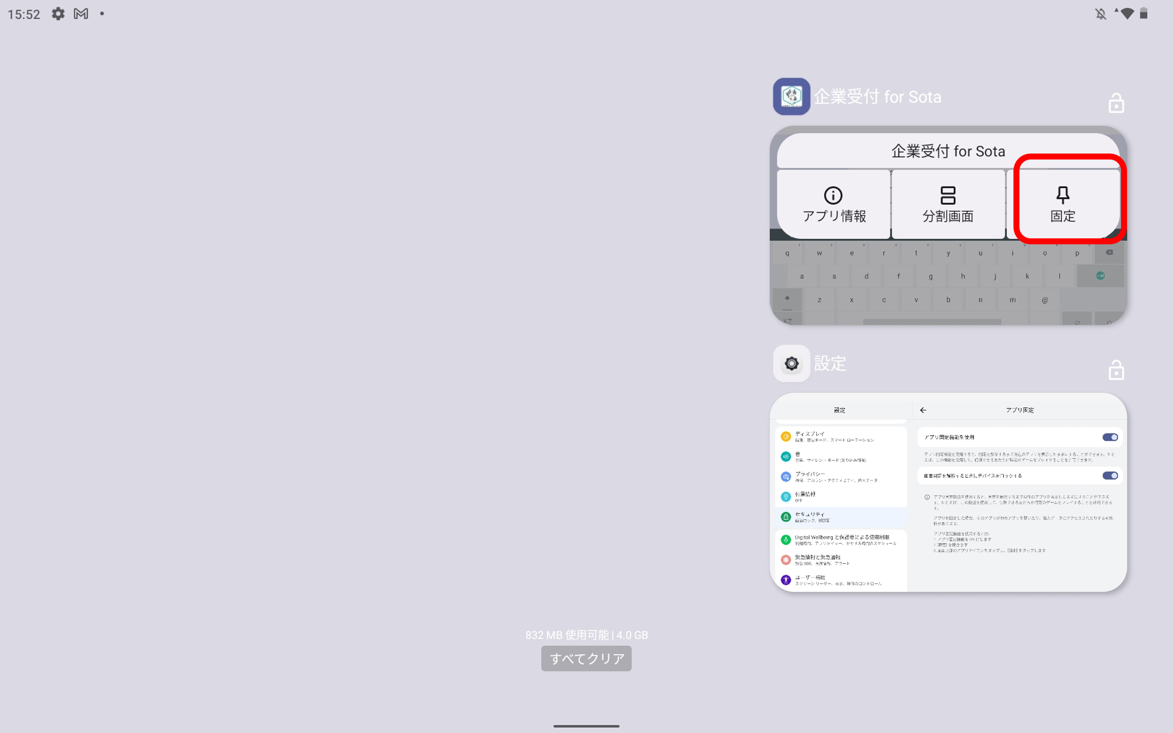The height and width of the screenshot is (733, 1173).
Task: Lock the 設定 task card
Action: pyautogui.click(x=1116, y=370)
